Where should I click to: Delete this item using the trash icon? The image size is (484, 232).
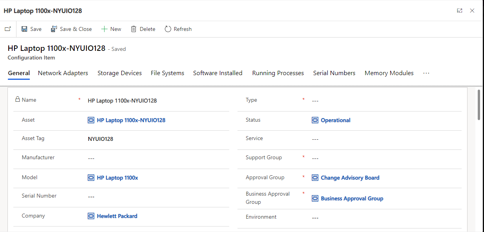[133, 29]
